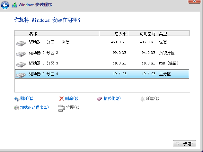Select row 驱动器 0 分区 1: 恢复
This screenshot has width=203, height=152.
[102, 42]
